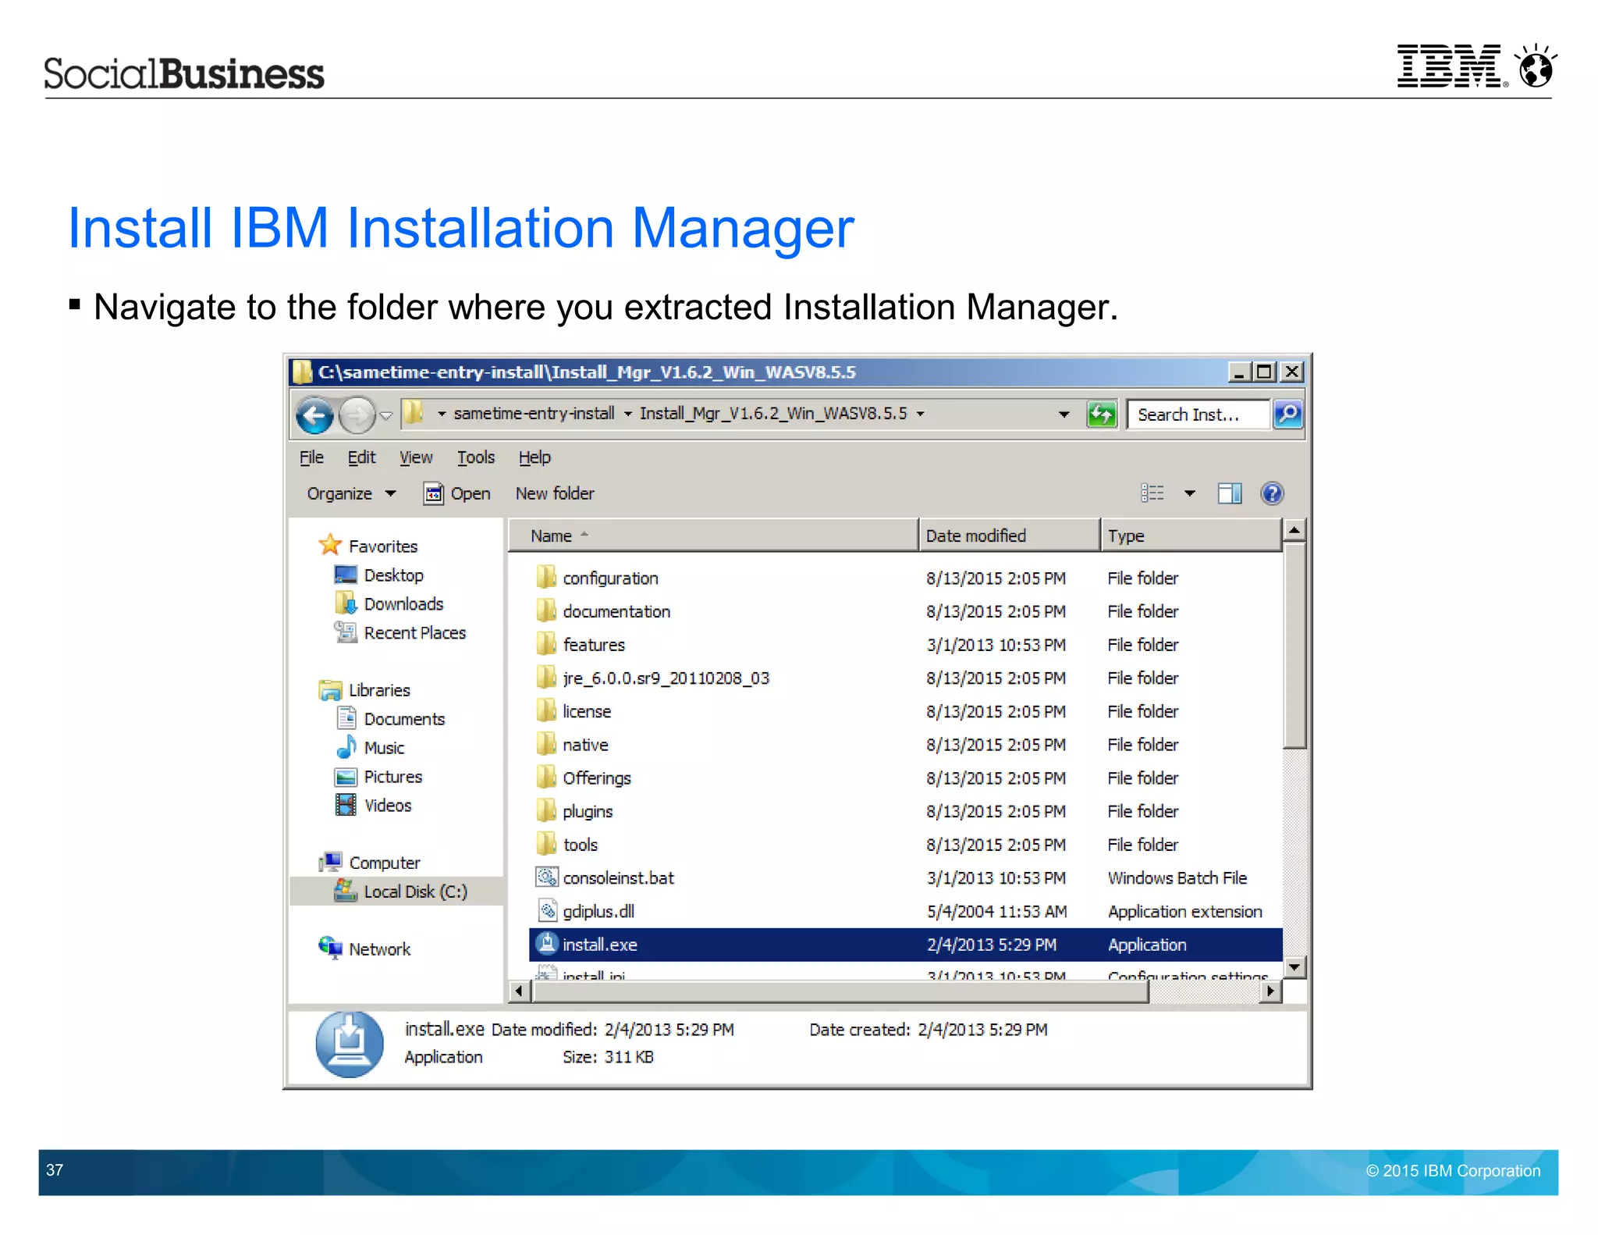1598x1235 pixels.
Task: Click the horizontal scrollbar thumb
Action: click(x=840, y=991)
